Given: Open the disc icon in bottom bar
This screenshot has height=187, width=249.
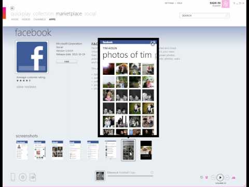Looking at the screenshot, I should click(23, 177).
